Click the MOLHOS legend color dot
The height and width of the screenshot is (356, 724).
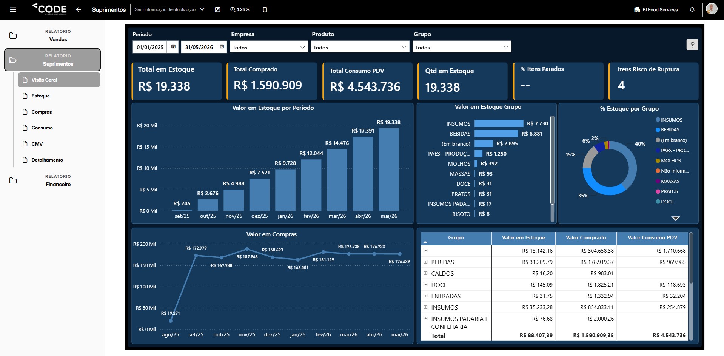[658, 161]
